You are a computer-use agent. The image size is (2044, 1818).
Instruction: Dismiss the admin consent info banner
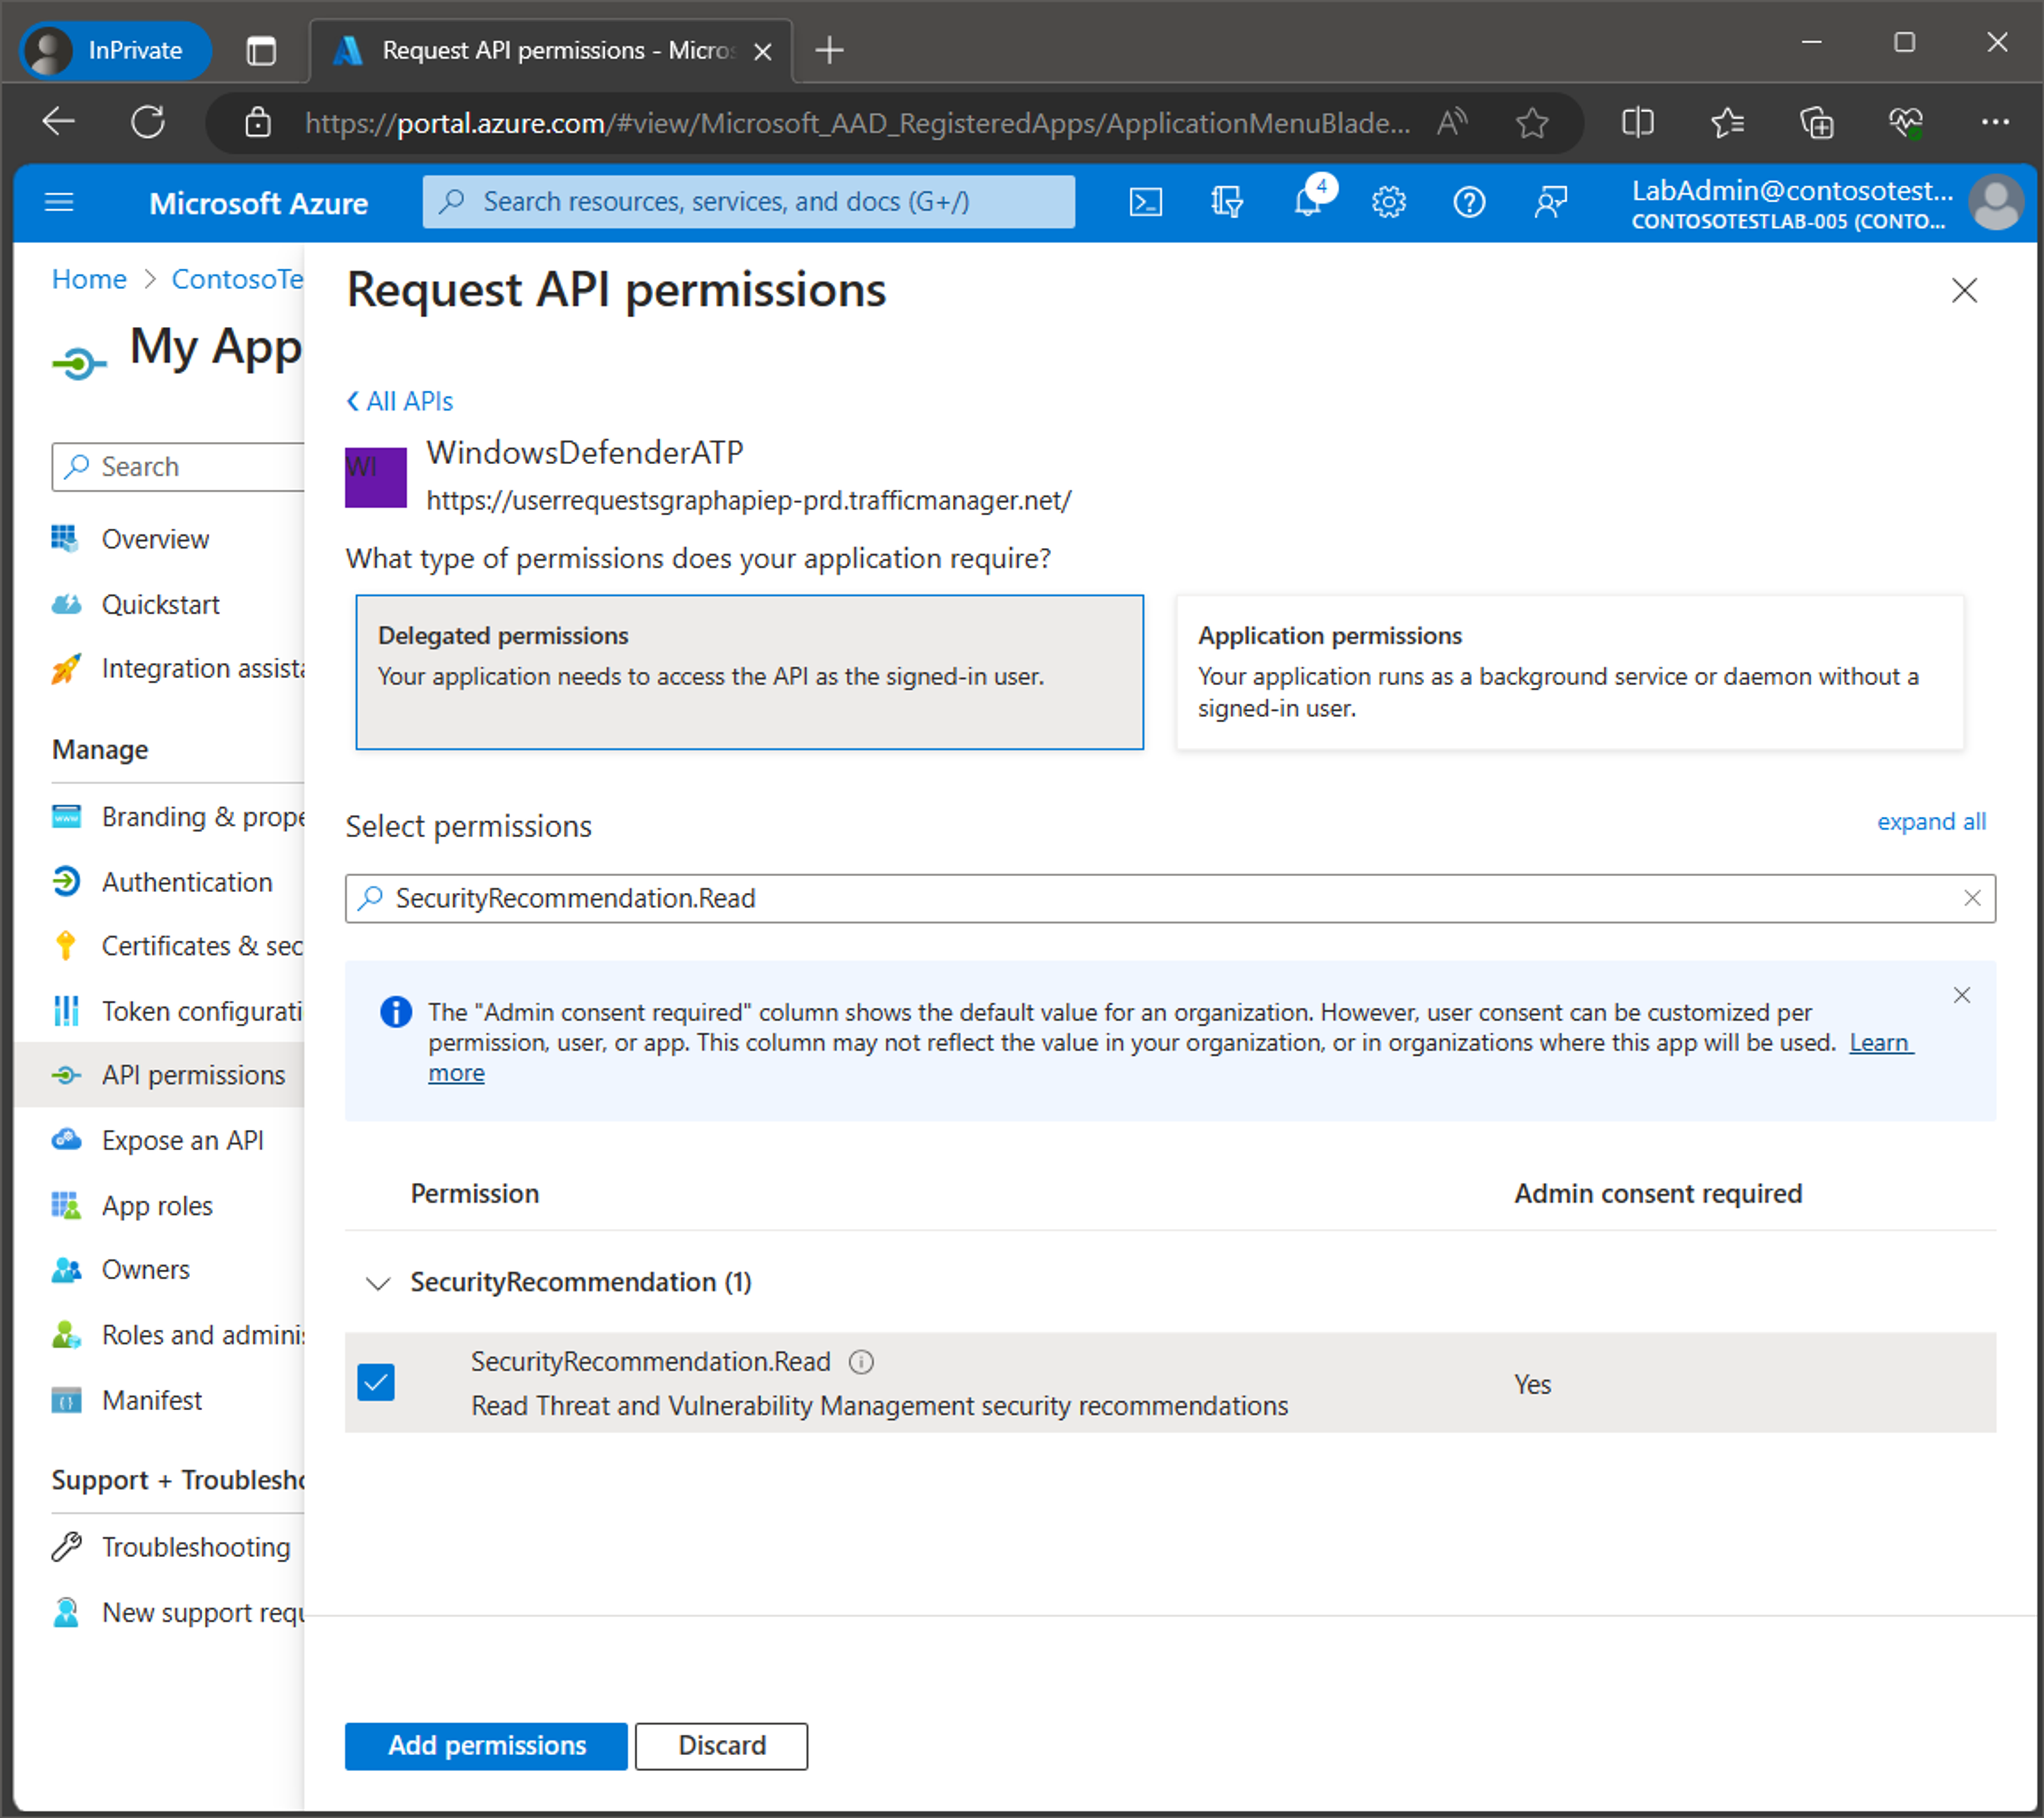(1961, 995)
